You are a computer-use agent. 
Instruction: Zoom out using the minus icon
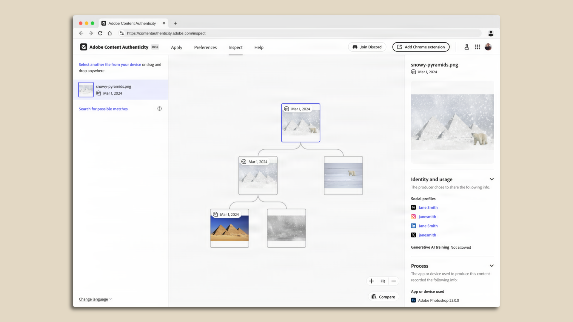[394, 281]
